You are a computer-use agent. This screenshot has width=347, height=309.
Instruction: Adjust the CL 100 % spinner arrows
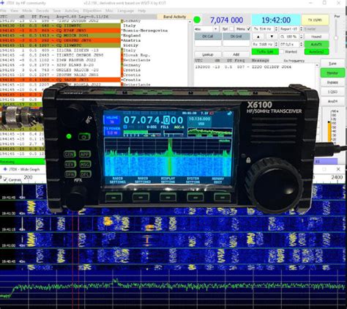click(x=301, y=37)
